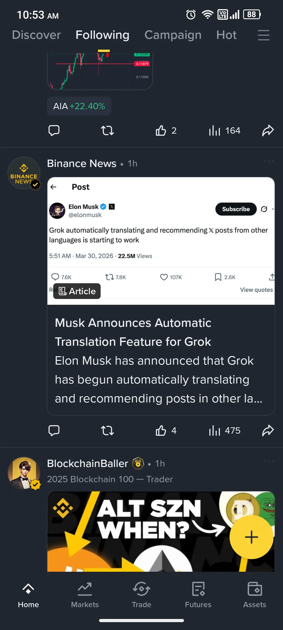Screen dimensions: 283x630
Task: Open more options on BlockchainBaller post
Action: click(x=269, y=461)
